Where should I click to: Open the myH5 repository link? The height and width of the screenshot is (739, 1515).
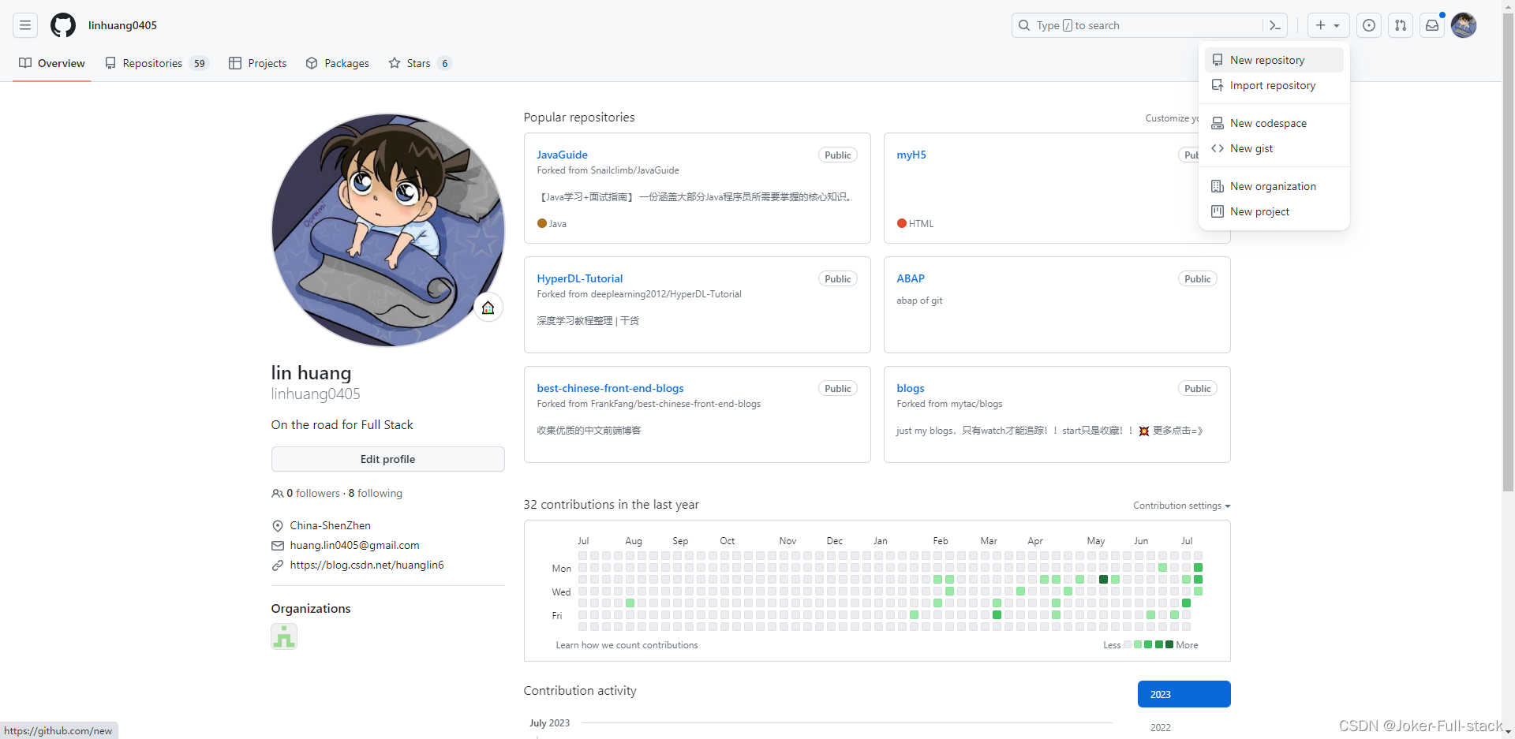(911, 155)
